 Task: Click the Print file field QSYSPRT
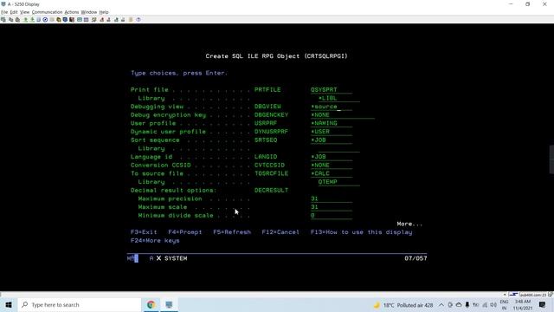[x=331, y=90]
